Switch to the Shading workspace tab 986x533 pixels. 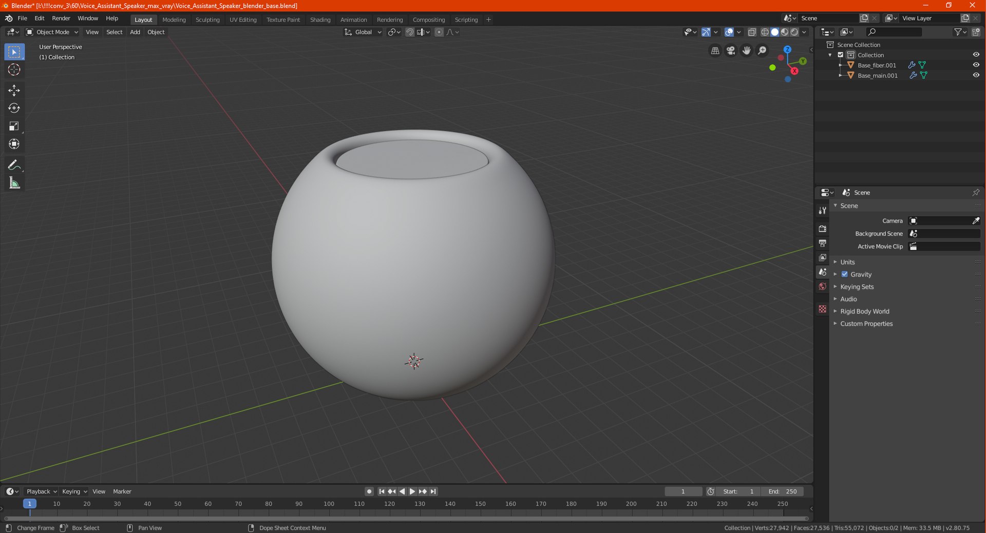(320, 19)
